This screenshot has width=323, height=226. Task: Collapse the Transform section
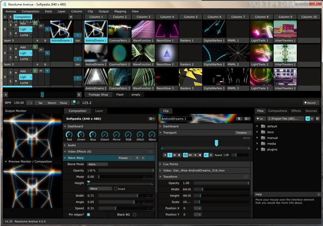tap(160, 177)
